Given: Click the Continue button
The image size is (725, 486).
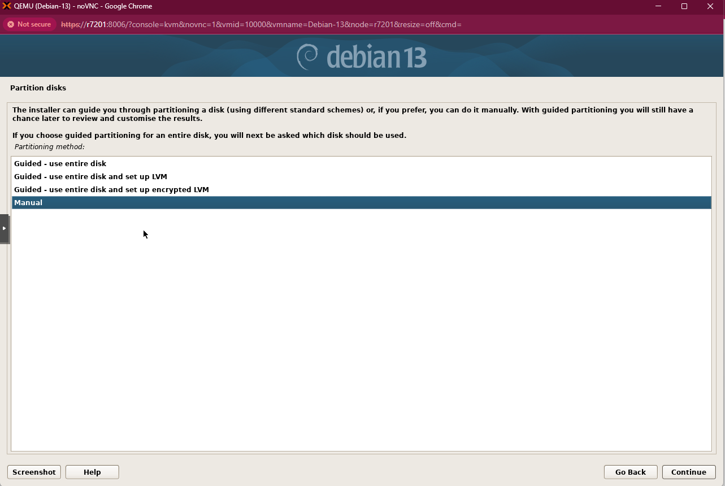Looking at the screenshot, I should click(x=688, y=472).
